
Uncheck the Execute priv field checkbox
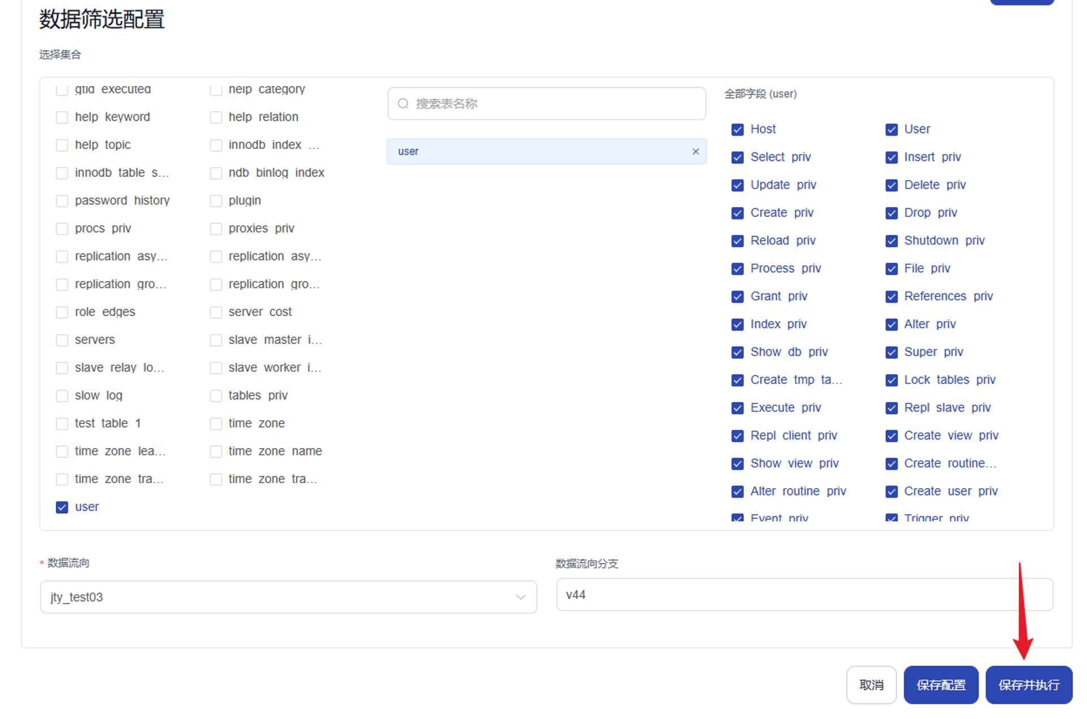(737, 408)
